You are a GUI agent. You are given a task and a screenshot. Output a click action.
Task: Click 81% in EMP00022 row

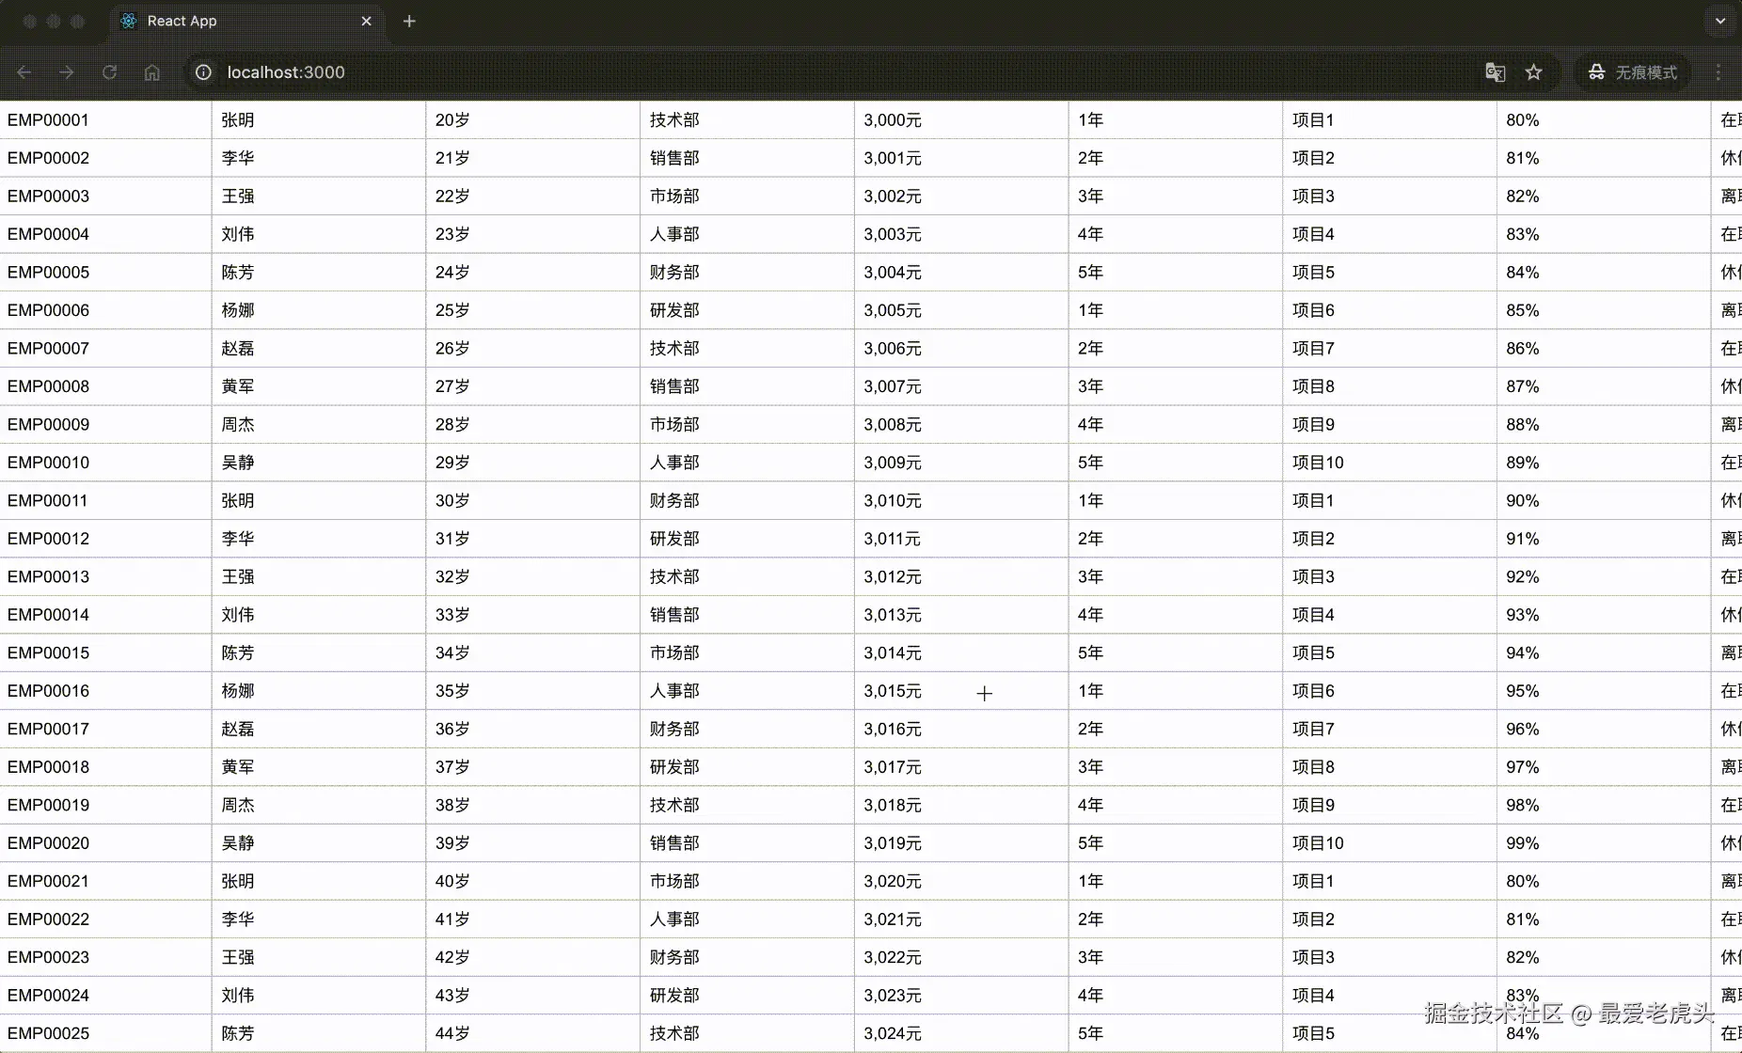pyautogui.click(x=1523, y=919)
